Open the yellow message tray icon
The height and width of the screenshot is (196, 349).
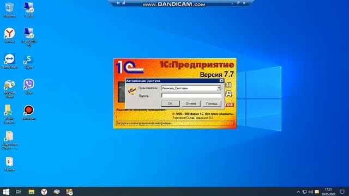(317, 192)
